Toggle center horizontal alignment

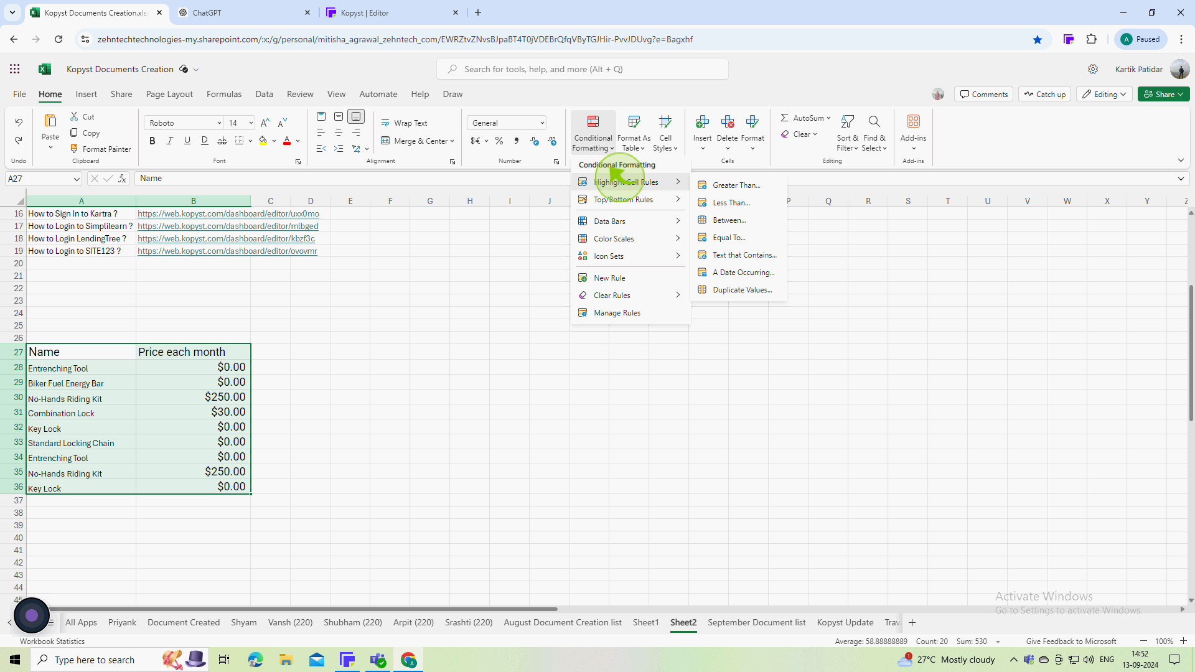click(x=339, y=132)
